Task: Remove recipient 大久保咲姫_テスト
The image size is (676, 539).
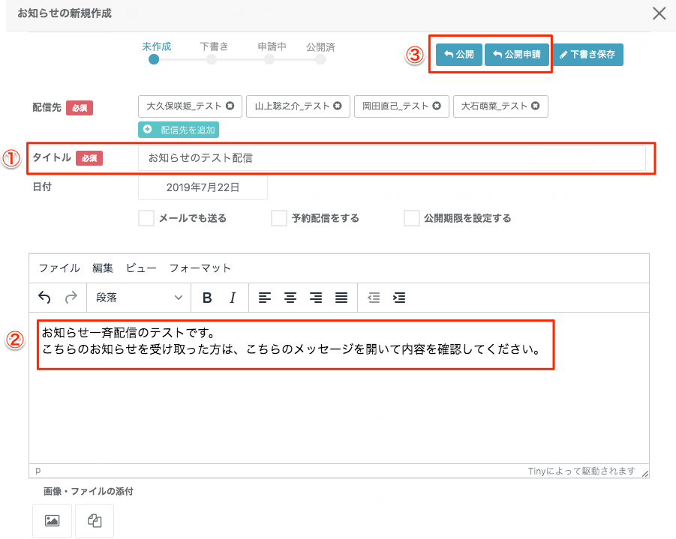Action: point(230,106)
